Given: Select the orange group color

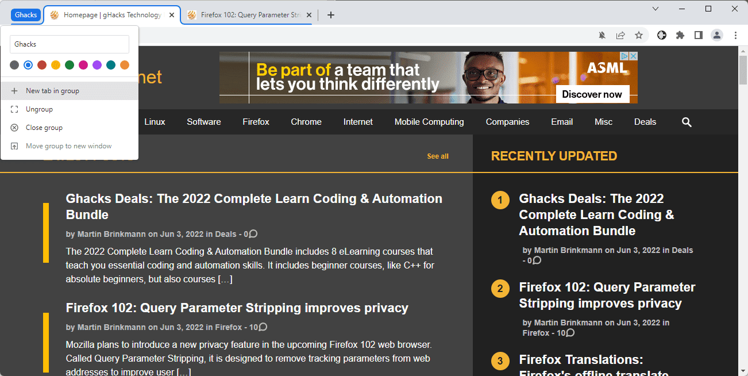Looking at the screenshot, I should coord(125,65).
